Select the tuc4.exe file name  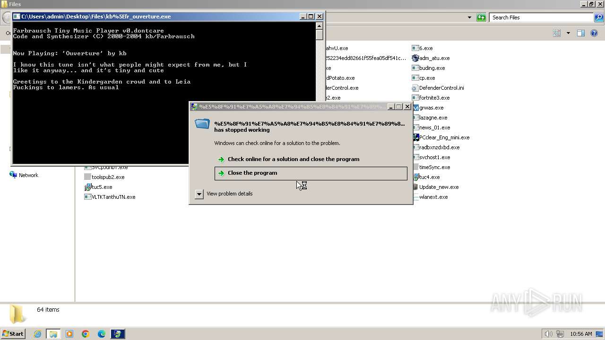pos(429,177)
